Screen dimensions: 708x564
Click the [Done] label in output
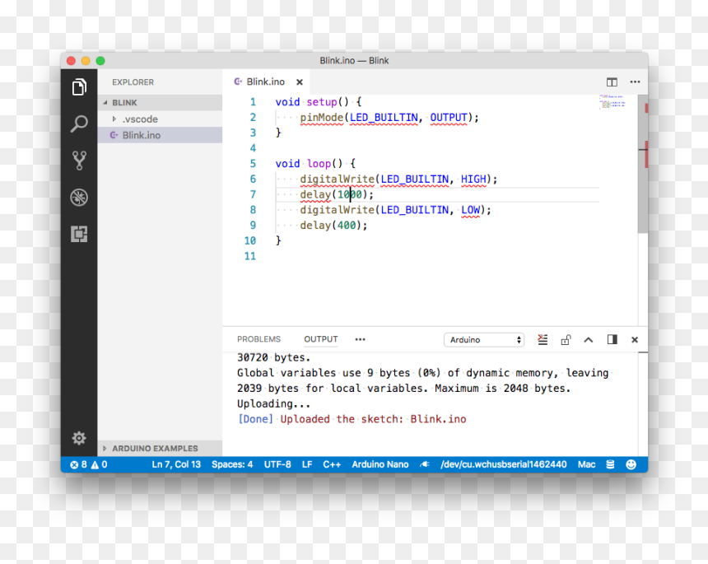255,419
